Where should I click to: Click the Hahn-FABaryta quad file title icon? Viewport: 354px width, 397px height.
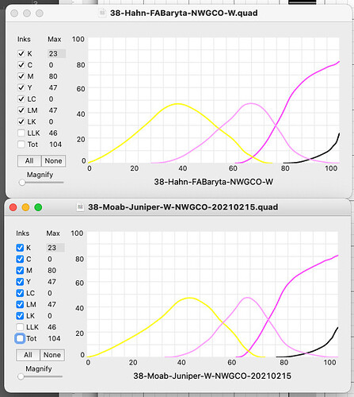tap(102, 13)
